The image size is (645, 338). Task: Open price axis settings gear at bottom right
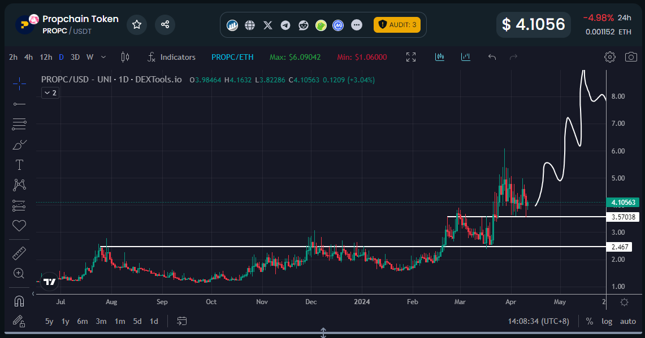[625, 302]
